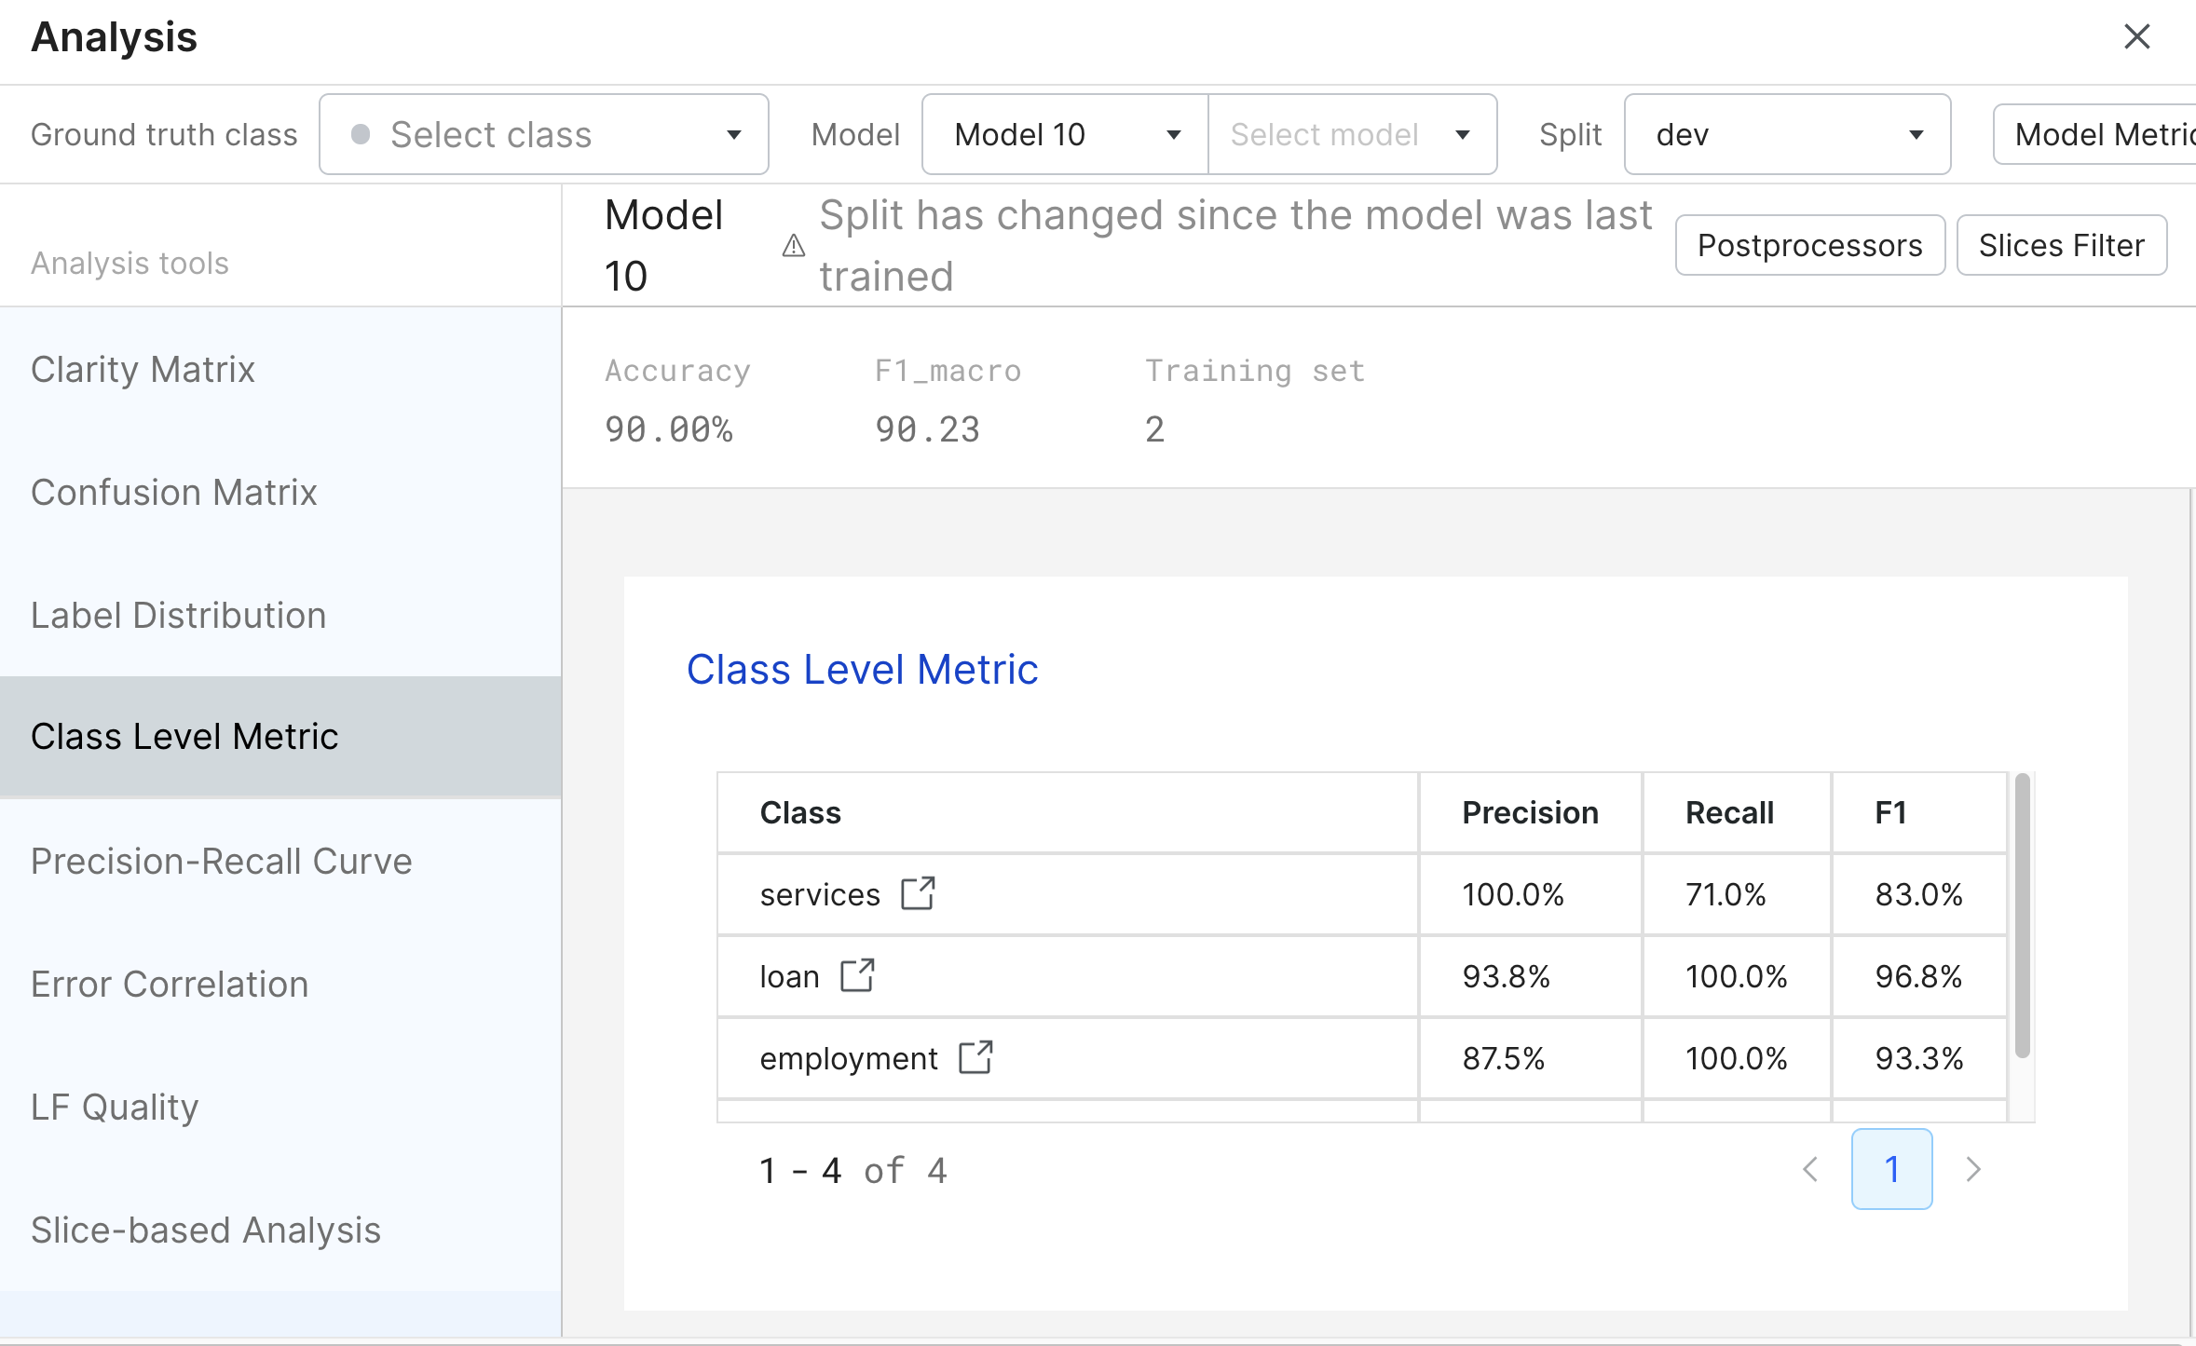Click the table vertical scrollbar
This screenshot has height=1346, width=2196.
coord(2022,916)
